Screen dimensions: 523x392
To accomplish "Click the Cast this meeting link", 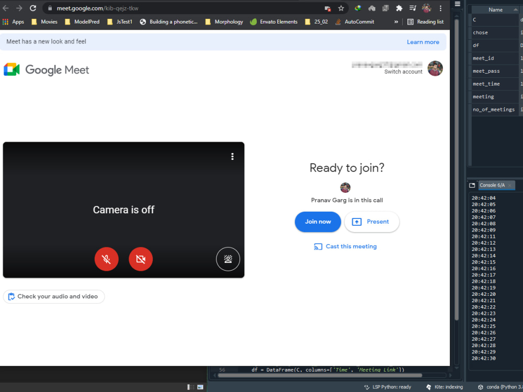I will (x=345, y=246).
